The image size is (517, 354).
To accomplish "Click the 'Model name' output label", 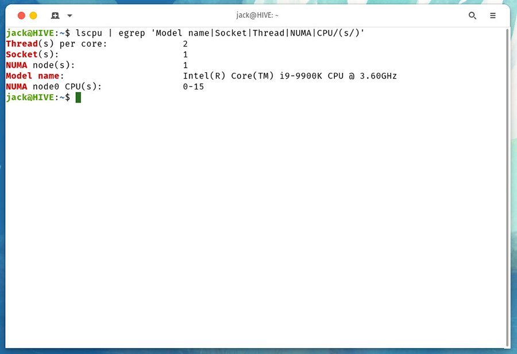I will 34,76.
